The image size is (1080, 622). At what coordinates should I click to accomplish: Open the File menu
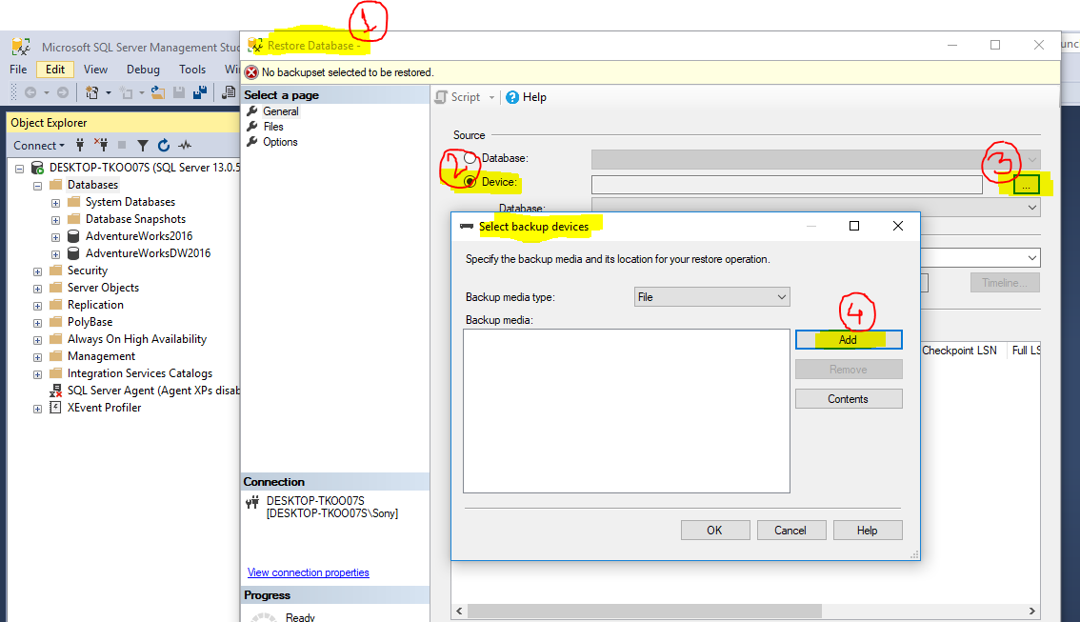(18, 69)
